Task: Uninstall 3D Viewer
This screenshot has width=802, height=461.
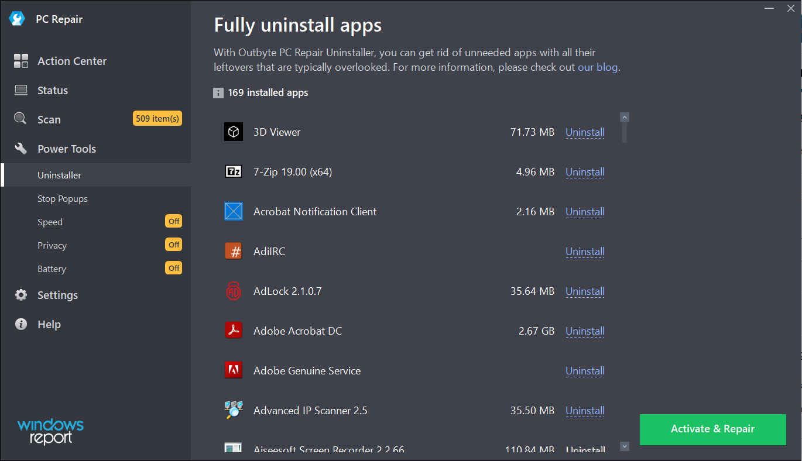Action: click(x=585, y=132)
